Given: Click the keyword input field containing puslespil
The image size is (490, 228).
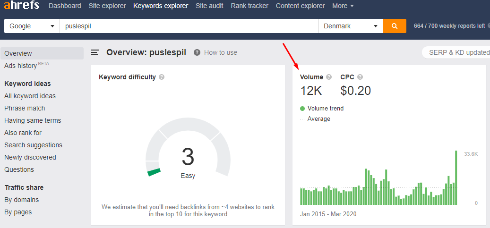Looking at the screenshot, I should point(189,26).
